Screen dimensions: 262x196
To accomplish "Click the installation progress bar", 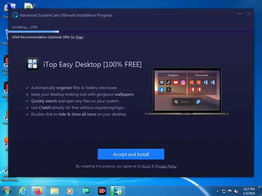I will point(131,32).
